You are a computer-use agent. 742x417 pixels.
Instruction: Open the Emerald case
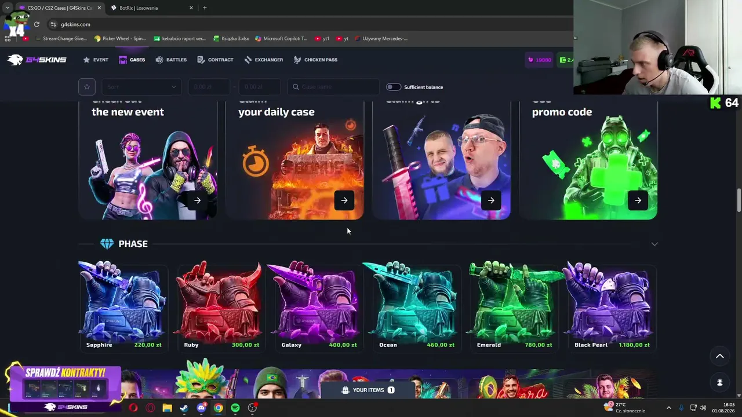(513, 306)
